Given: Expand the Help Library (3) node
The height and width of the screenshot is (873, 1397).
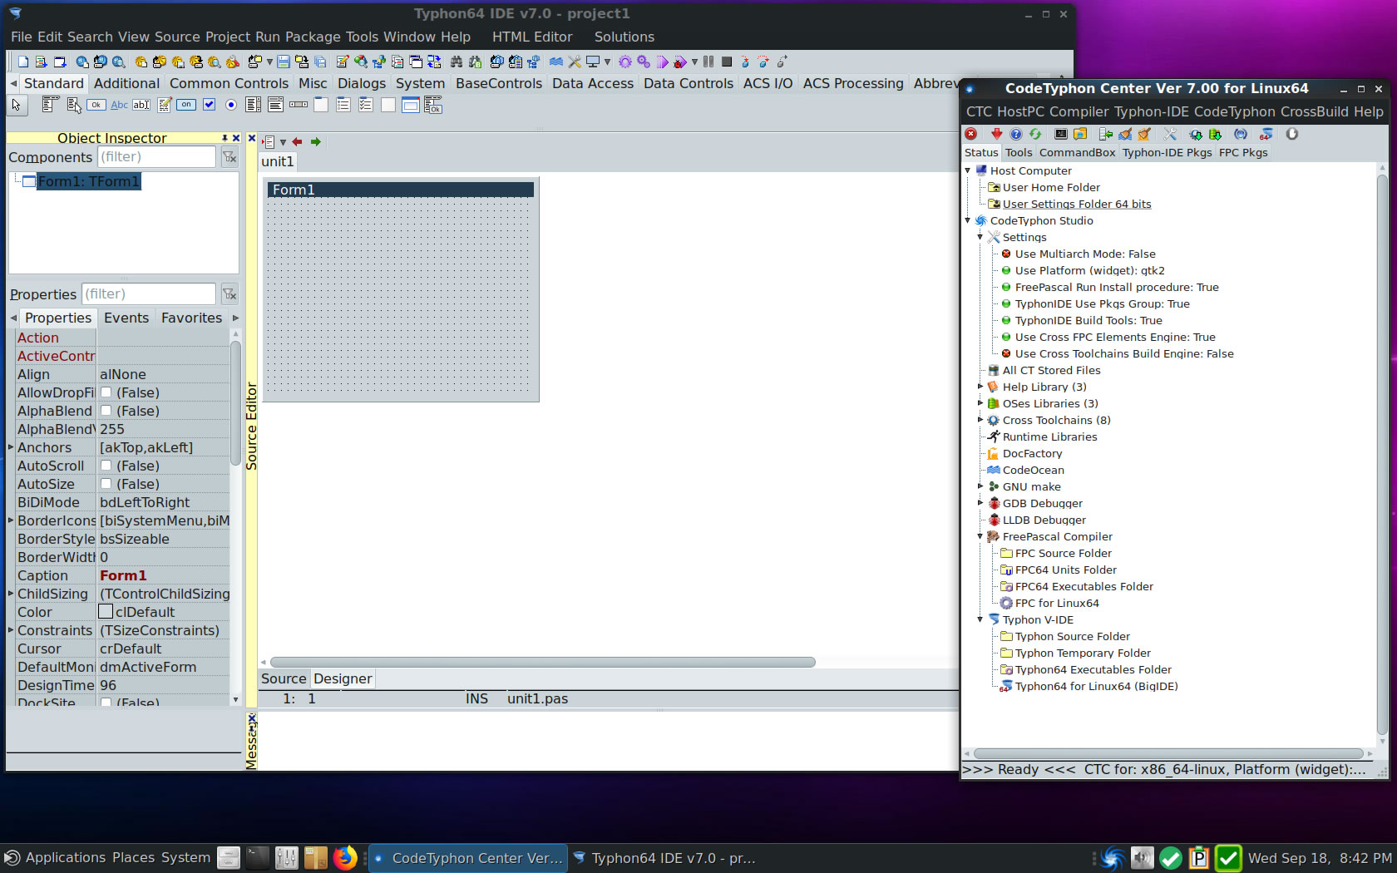Looking at the screenshot, I should (980, 387).
